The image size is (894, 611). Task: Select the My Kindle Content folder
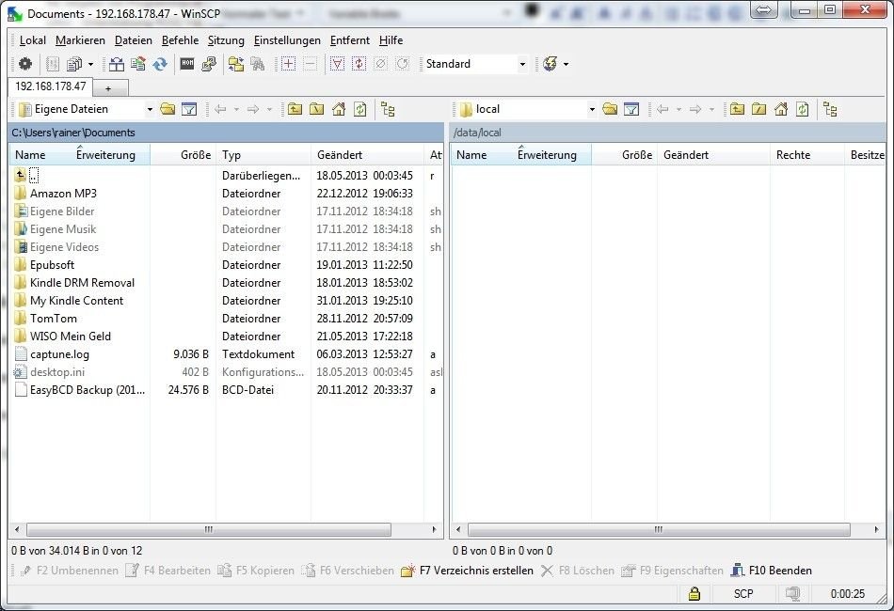(x=76, y=301)
